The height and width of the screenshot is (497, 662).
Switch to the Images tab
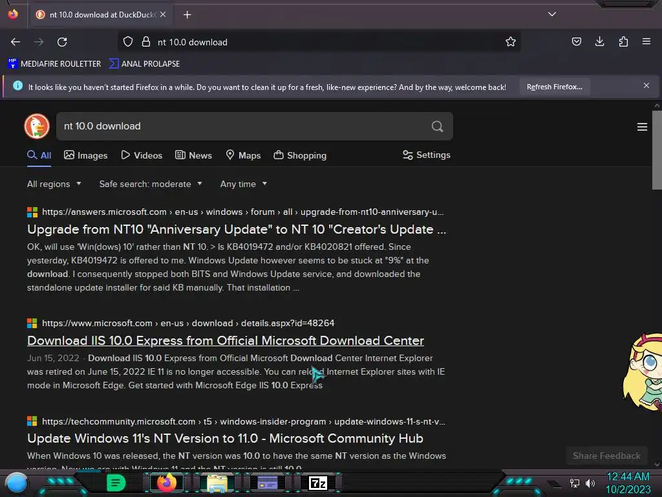tap(86, 155)
